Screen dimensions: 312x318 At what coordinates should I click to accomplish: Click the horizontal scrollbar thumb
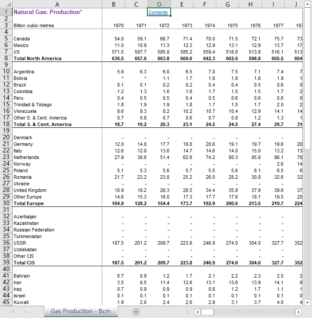pos(207,312)
